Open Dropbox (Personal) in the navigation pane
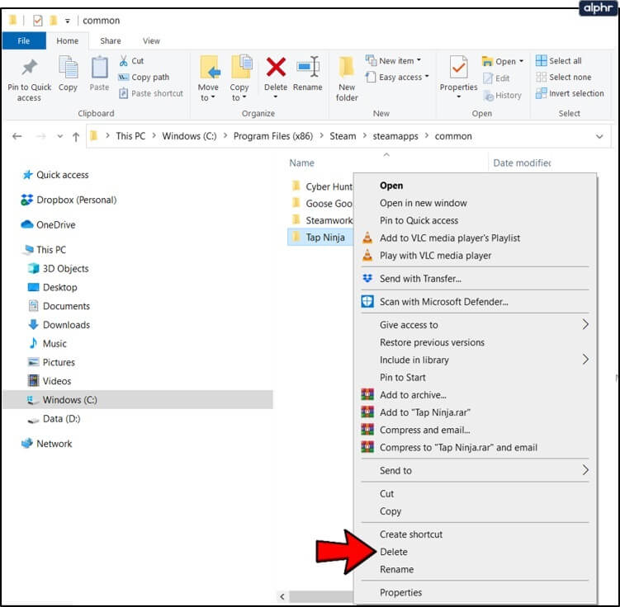The width and height of the screenshot is (620, 607). tap(69, 200)
